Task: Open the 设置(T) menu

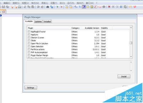Action: coord(54,3)
